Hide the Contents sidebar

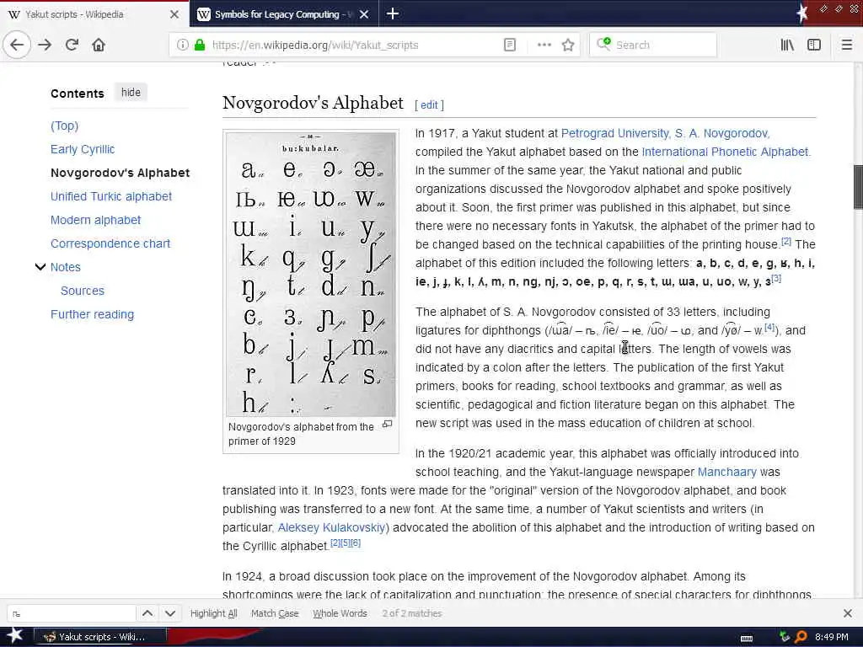coord(131,93)
